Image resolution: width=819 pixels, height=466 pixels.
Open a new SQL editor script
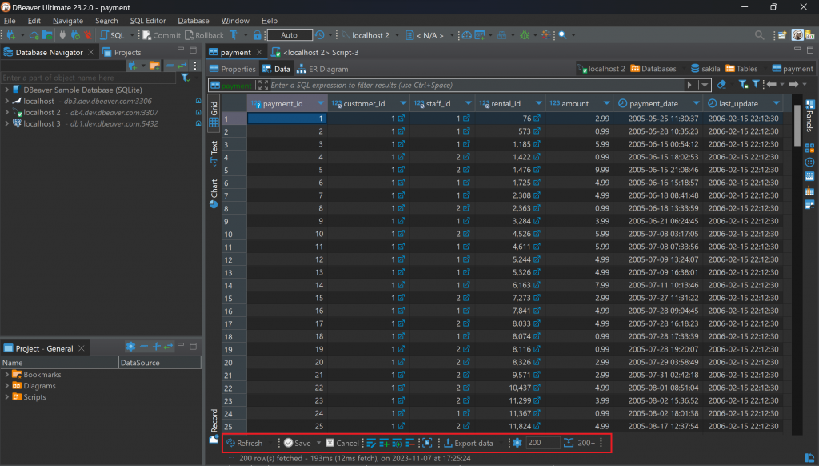(x=112, y=35)
